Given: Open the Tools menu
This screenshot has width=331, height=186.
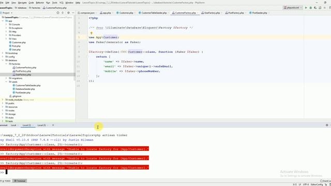Looking at the screenshot, I should tap(55, 3).
